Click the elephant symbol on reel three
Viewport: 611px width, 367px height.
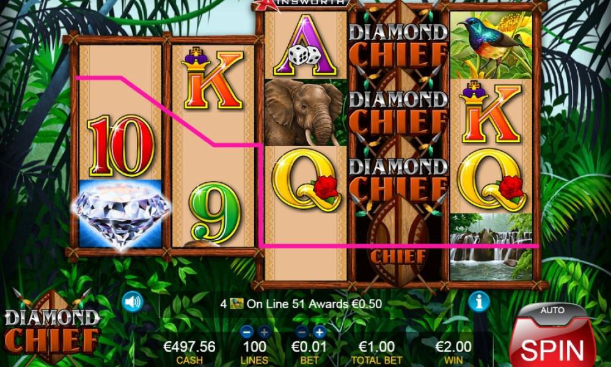tap(305, 113)
